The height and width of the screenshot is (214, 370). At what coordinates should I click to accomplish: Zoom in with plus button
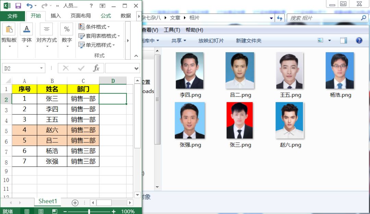113,211
